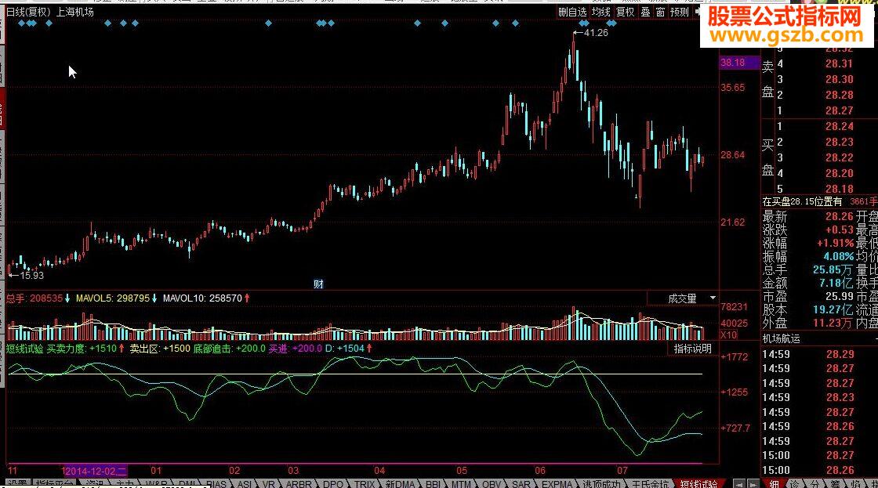The width and height of the screenshot is (878, 488).
Task: Click the MAVOL10: 258570 value
Action: [203, 298]
